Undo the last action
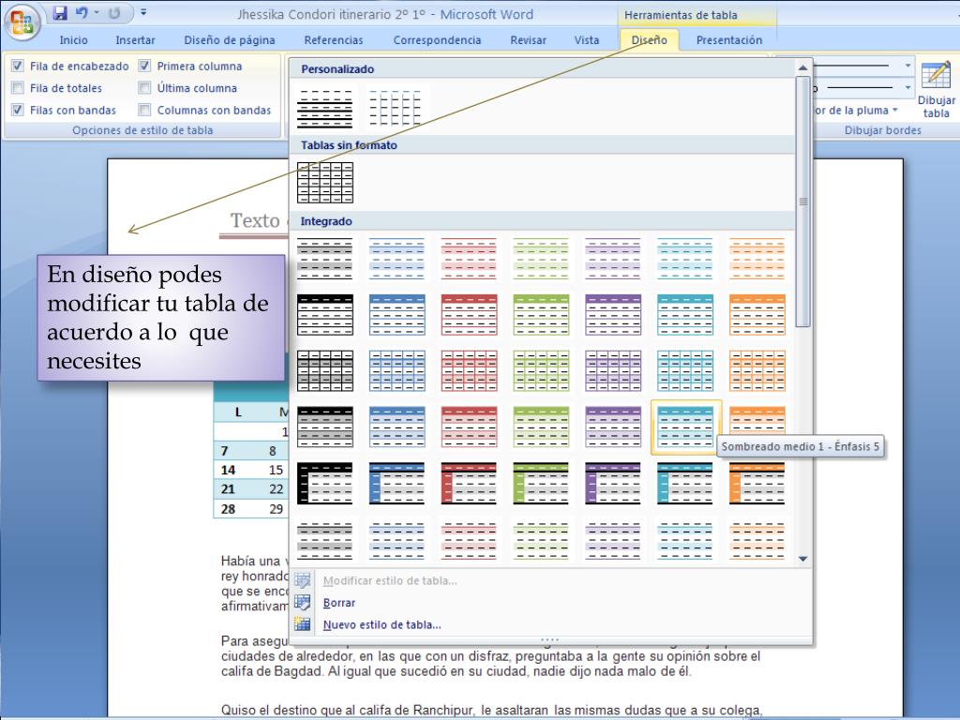The height and width of the screenshot is (720, 960). tap(81, 13)
